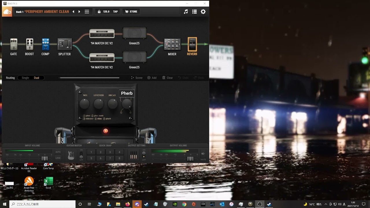
Task: Select Quick Snap 2
Action: click(101, 152)
